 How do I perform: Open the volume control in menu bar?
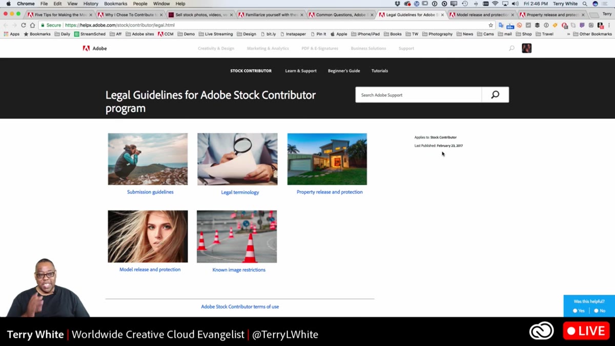click(x=515, y=4)
